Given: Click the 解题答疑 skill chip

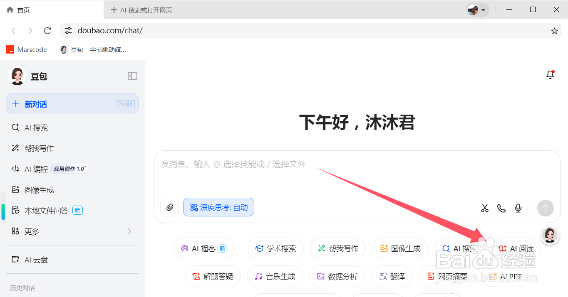Looking at the screenshot, I should (213, 276).
